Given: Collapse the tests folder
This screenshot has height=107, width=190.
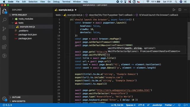Looking at the screenshot, I should coord(13,23).
